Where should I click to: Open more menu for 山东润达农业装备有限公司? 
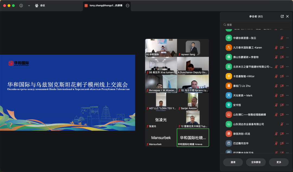(287, 124)
